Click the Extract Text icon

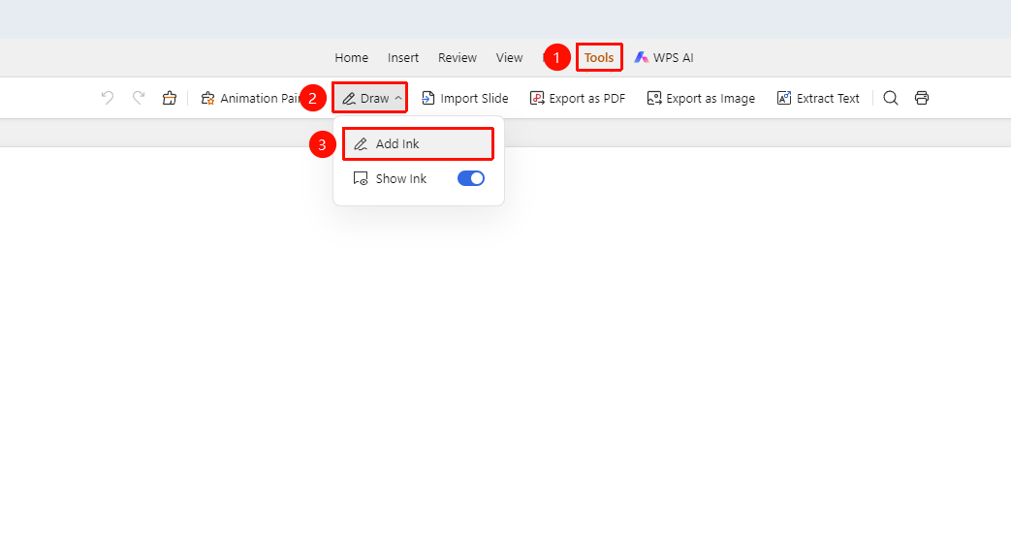point(784,98)
